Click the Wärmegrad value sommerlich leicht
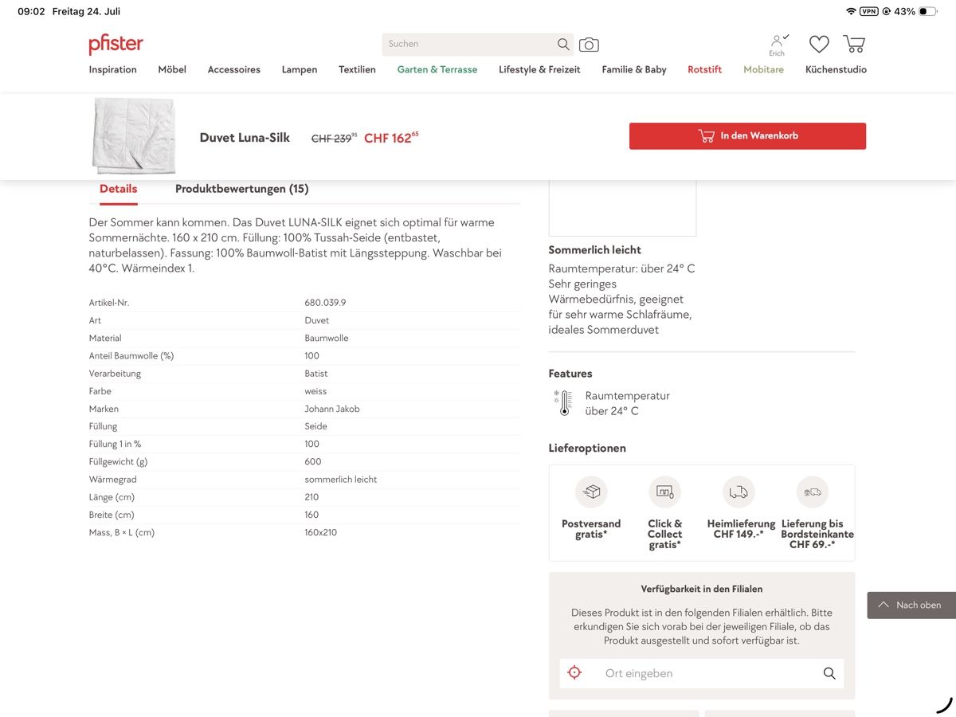Viewport: 956px width, 717px height. (x=341, y=480)
